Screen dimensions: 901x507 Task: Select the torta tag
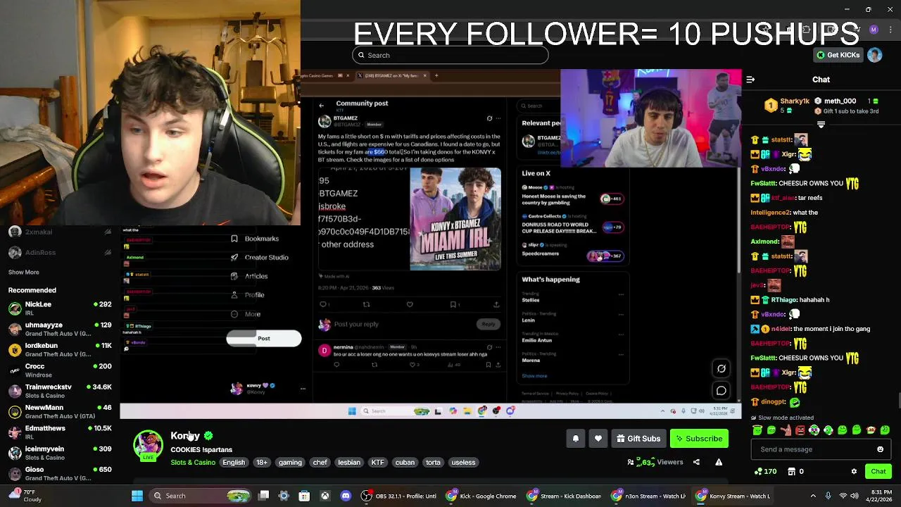pyautogui.click(x=433, y=463)
